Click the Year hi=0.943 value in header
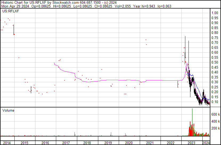Image resolution: width=221 pixels, height=145 pixels. (148, 6)
